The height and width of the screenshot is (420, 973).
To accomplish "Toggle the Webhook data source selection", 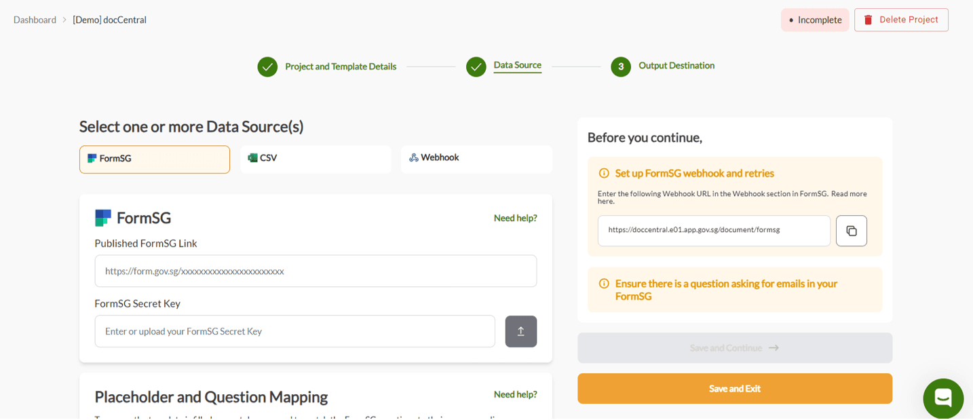I will click(x=476, y=159).
